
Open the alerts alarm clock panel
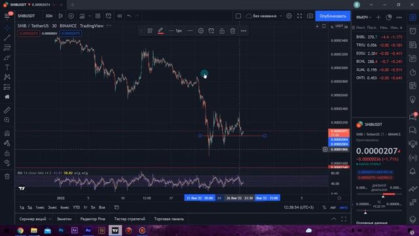(x=412, y=31)
